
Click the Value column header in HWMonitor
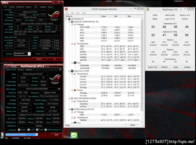pyautogui.click(x=106, y=16)
